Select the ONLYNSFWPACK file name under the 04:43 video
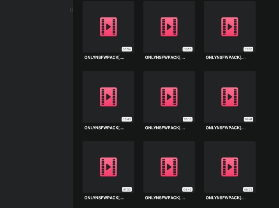The image size is (279, 208). (x=165, y=198)
